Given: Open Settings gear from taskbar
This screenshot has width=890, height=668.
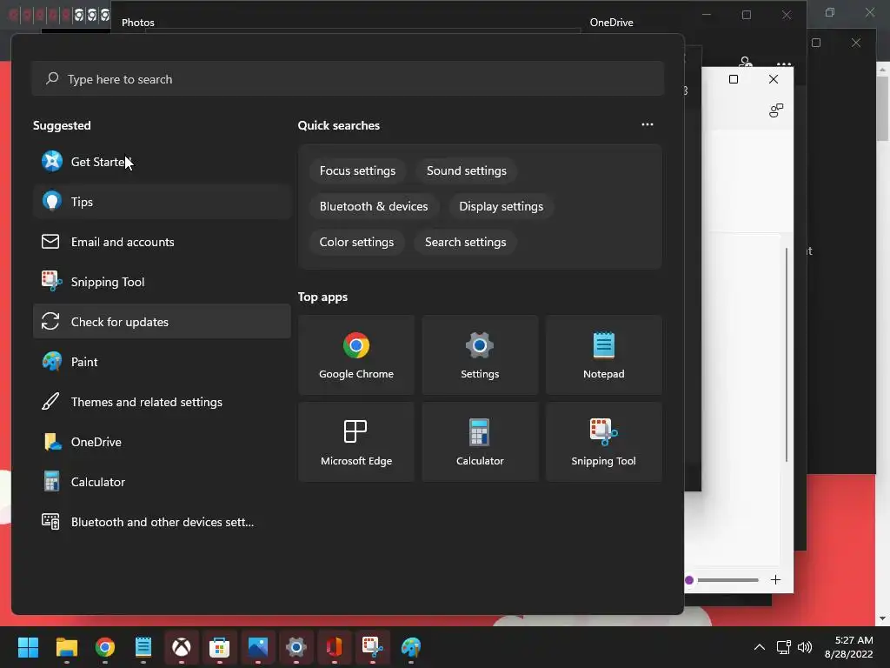Looking at the screenshot, I should [296, 647].
